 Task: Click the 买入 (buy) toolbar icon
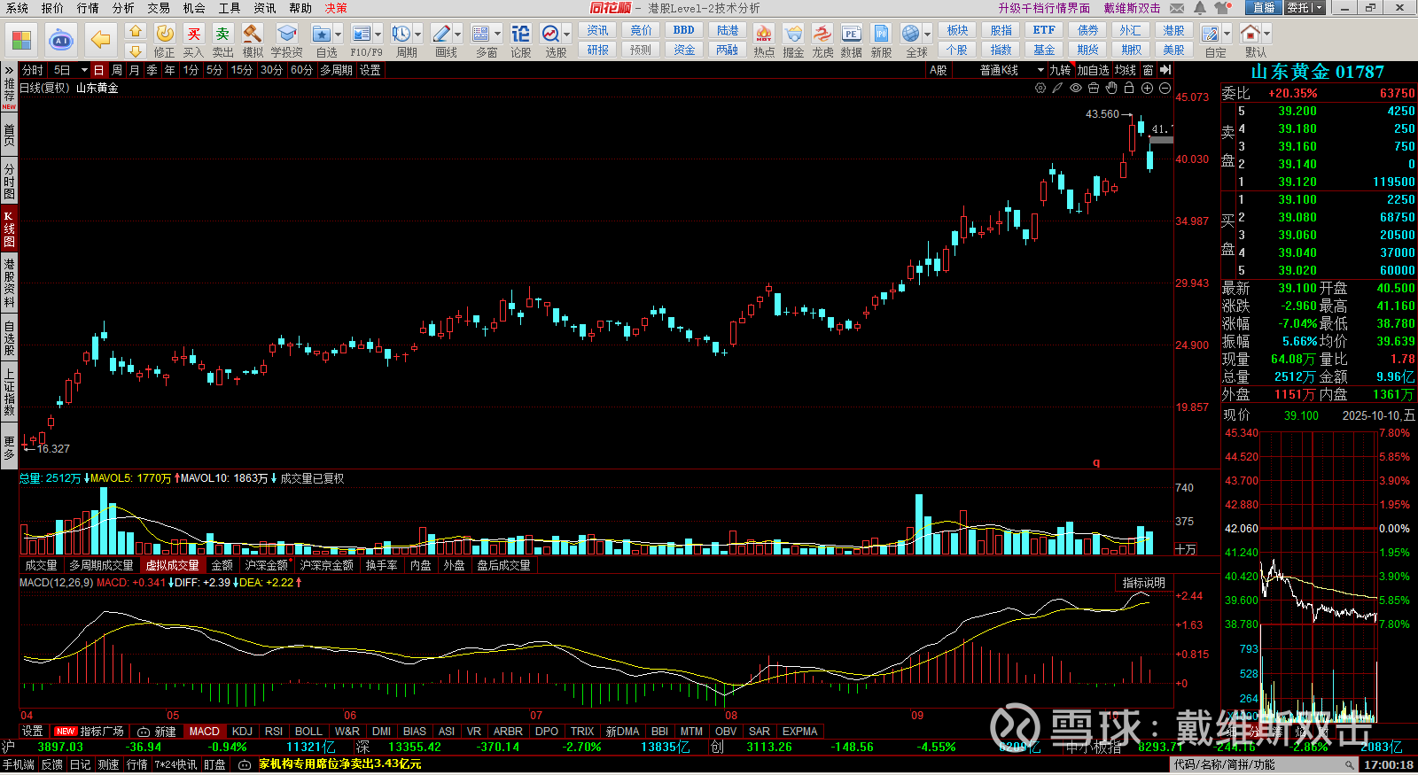click(193, 40)
